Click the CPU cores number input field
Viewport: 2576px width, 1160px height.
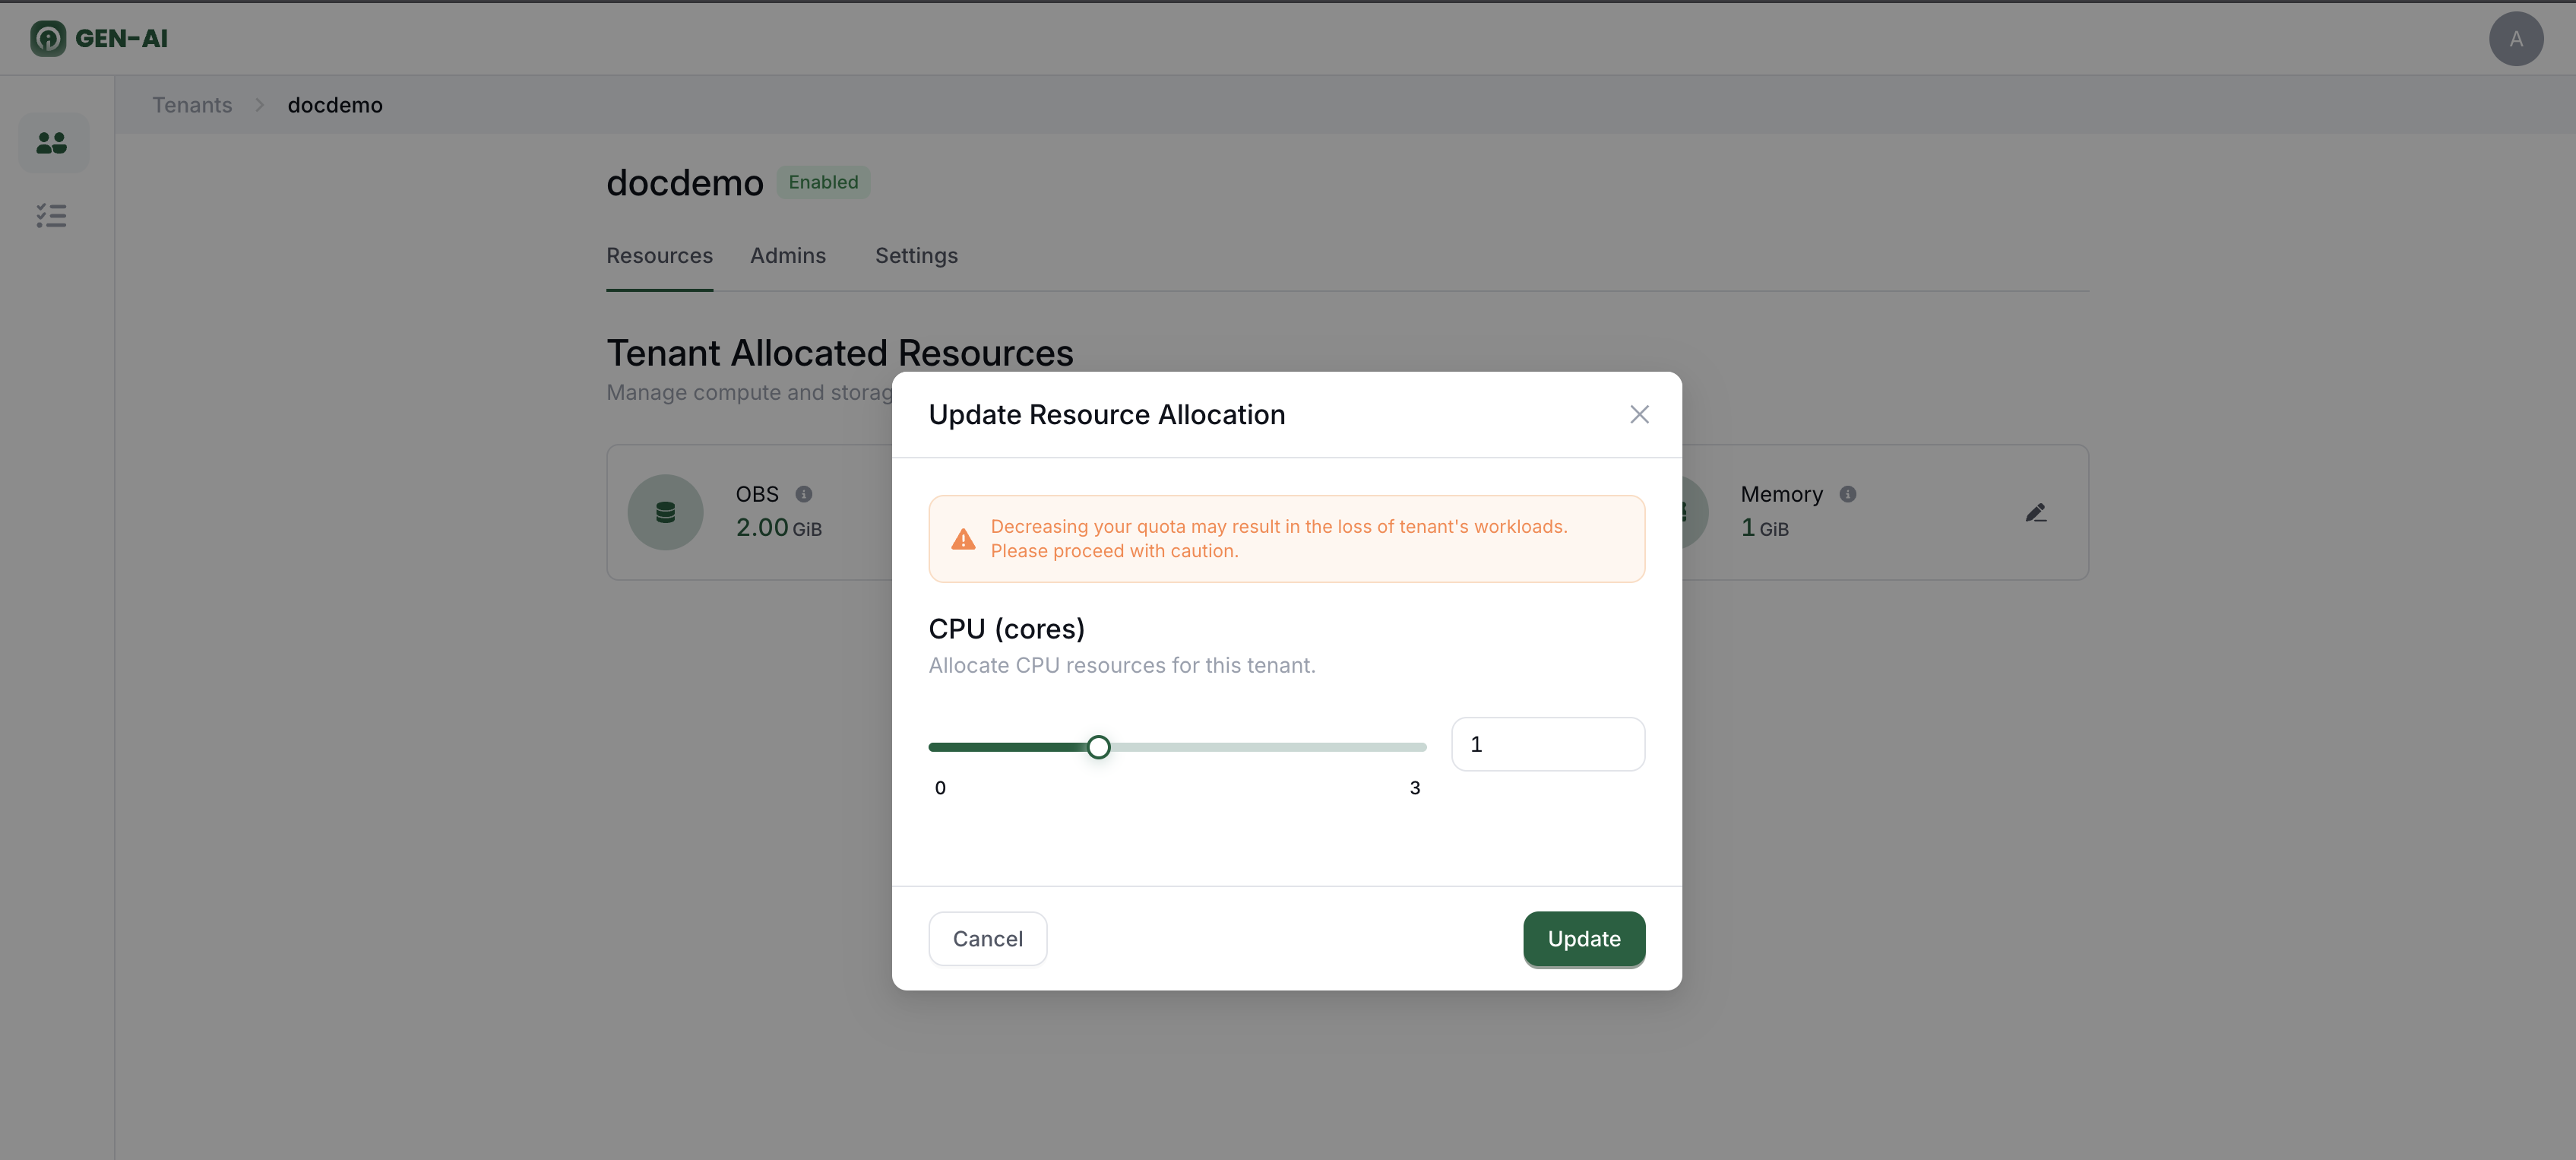[1547, 744]
